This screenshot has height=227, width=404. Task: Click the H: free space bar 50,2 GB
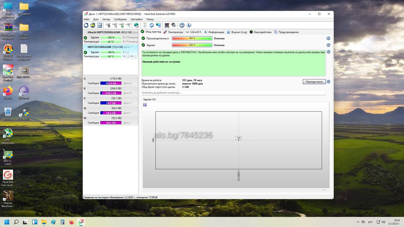(111, 123)
